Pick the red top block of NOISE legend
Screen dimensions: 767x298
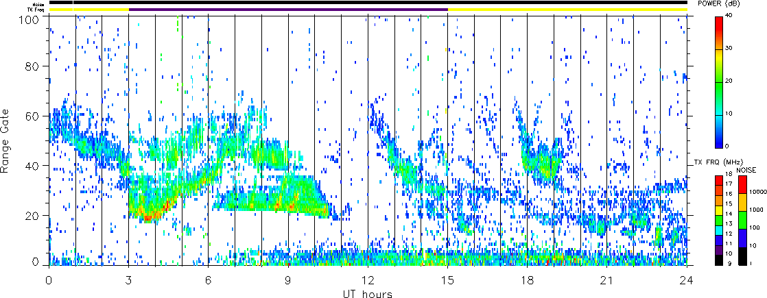click(x=742, y=185)
